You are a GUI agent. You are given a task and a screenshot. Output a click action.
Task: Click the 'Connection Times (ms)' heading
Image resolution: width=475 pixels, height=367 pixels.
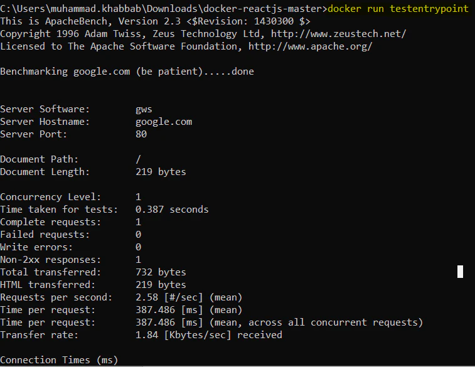(x=59, y=360)
